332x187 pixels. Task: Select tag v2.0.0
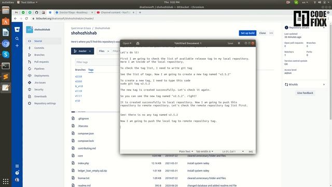pyautogui.click(x=78, y=82)
